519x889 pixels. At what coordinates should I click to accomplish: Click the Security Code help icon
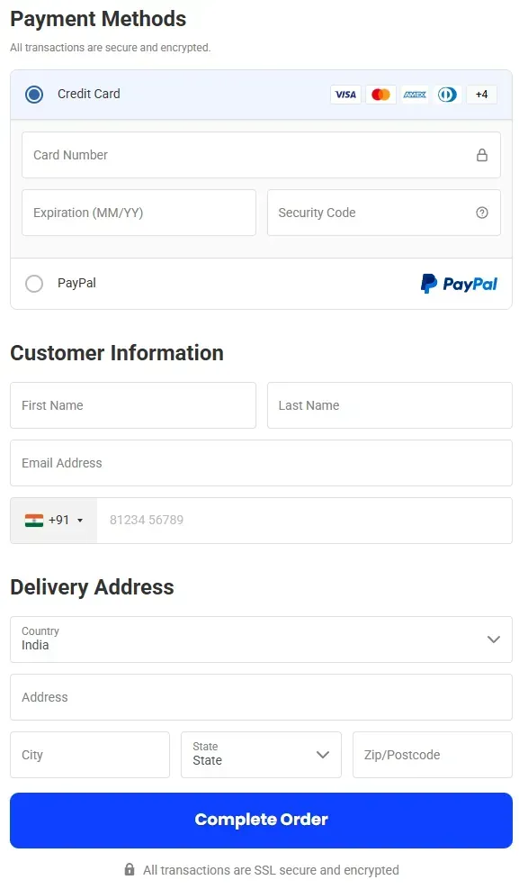pyautogui.click(x=484, y=213)
